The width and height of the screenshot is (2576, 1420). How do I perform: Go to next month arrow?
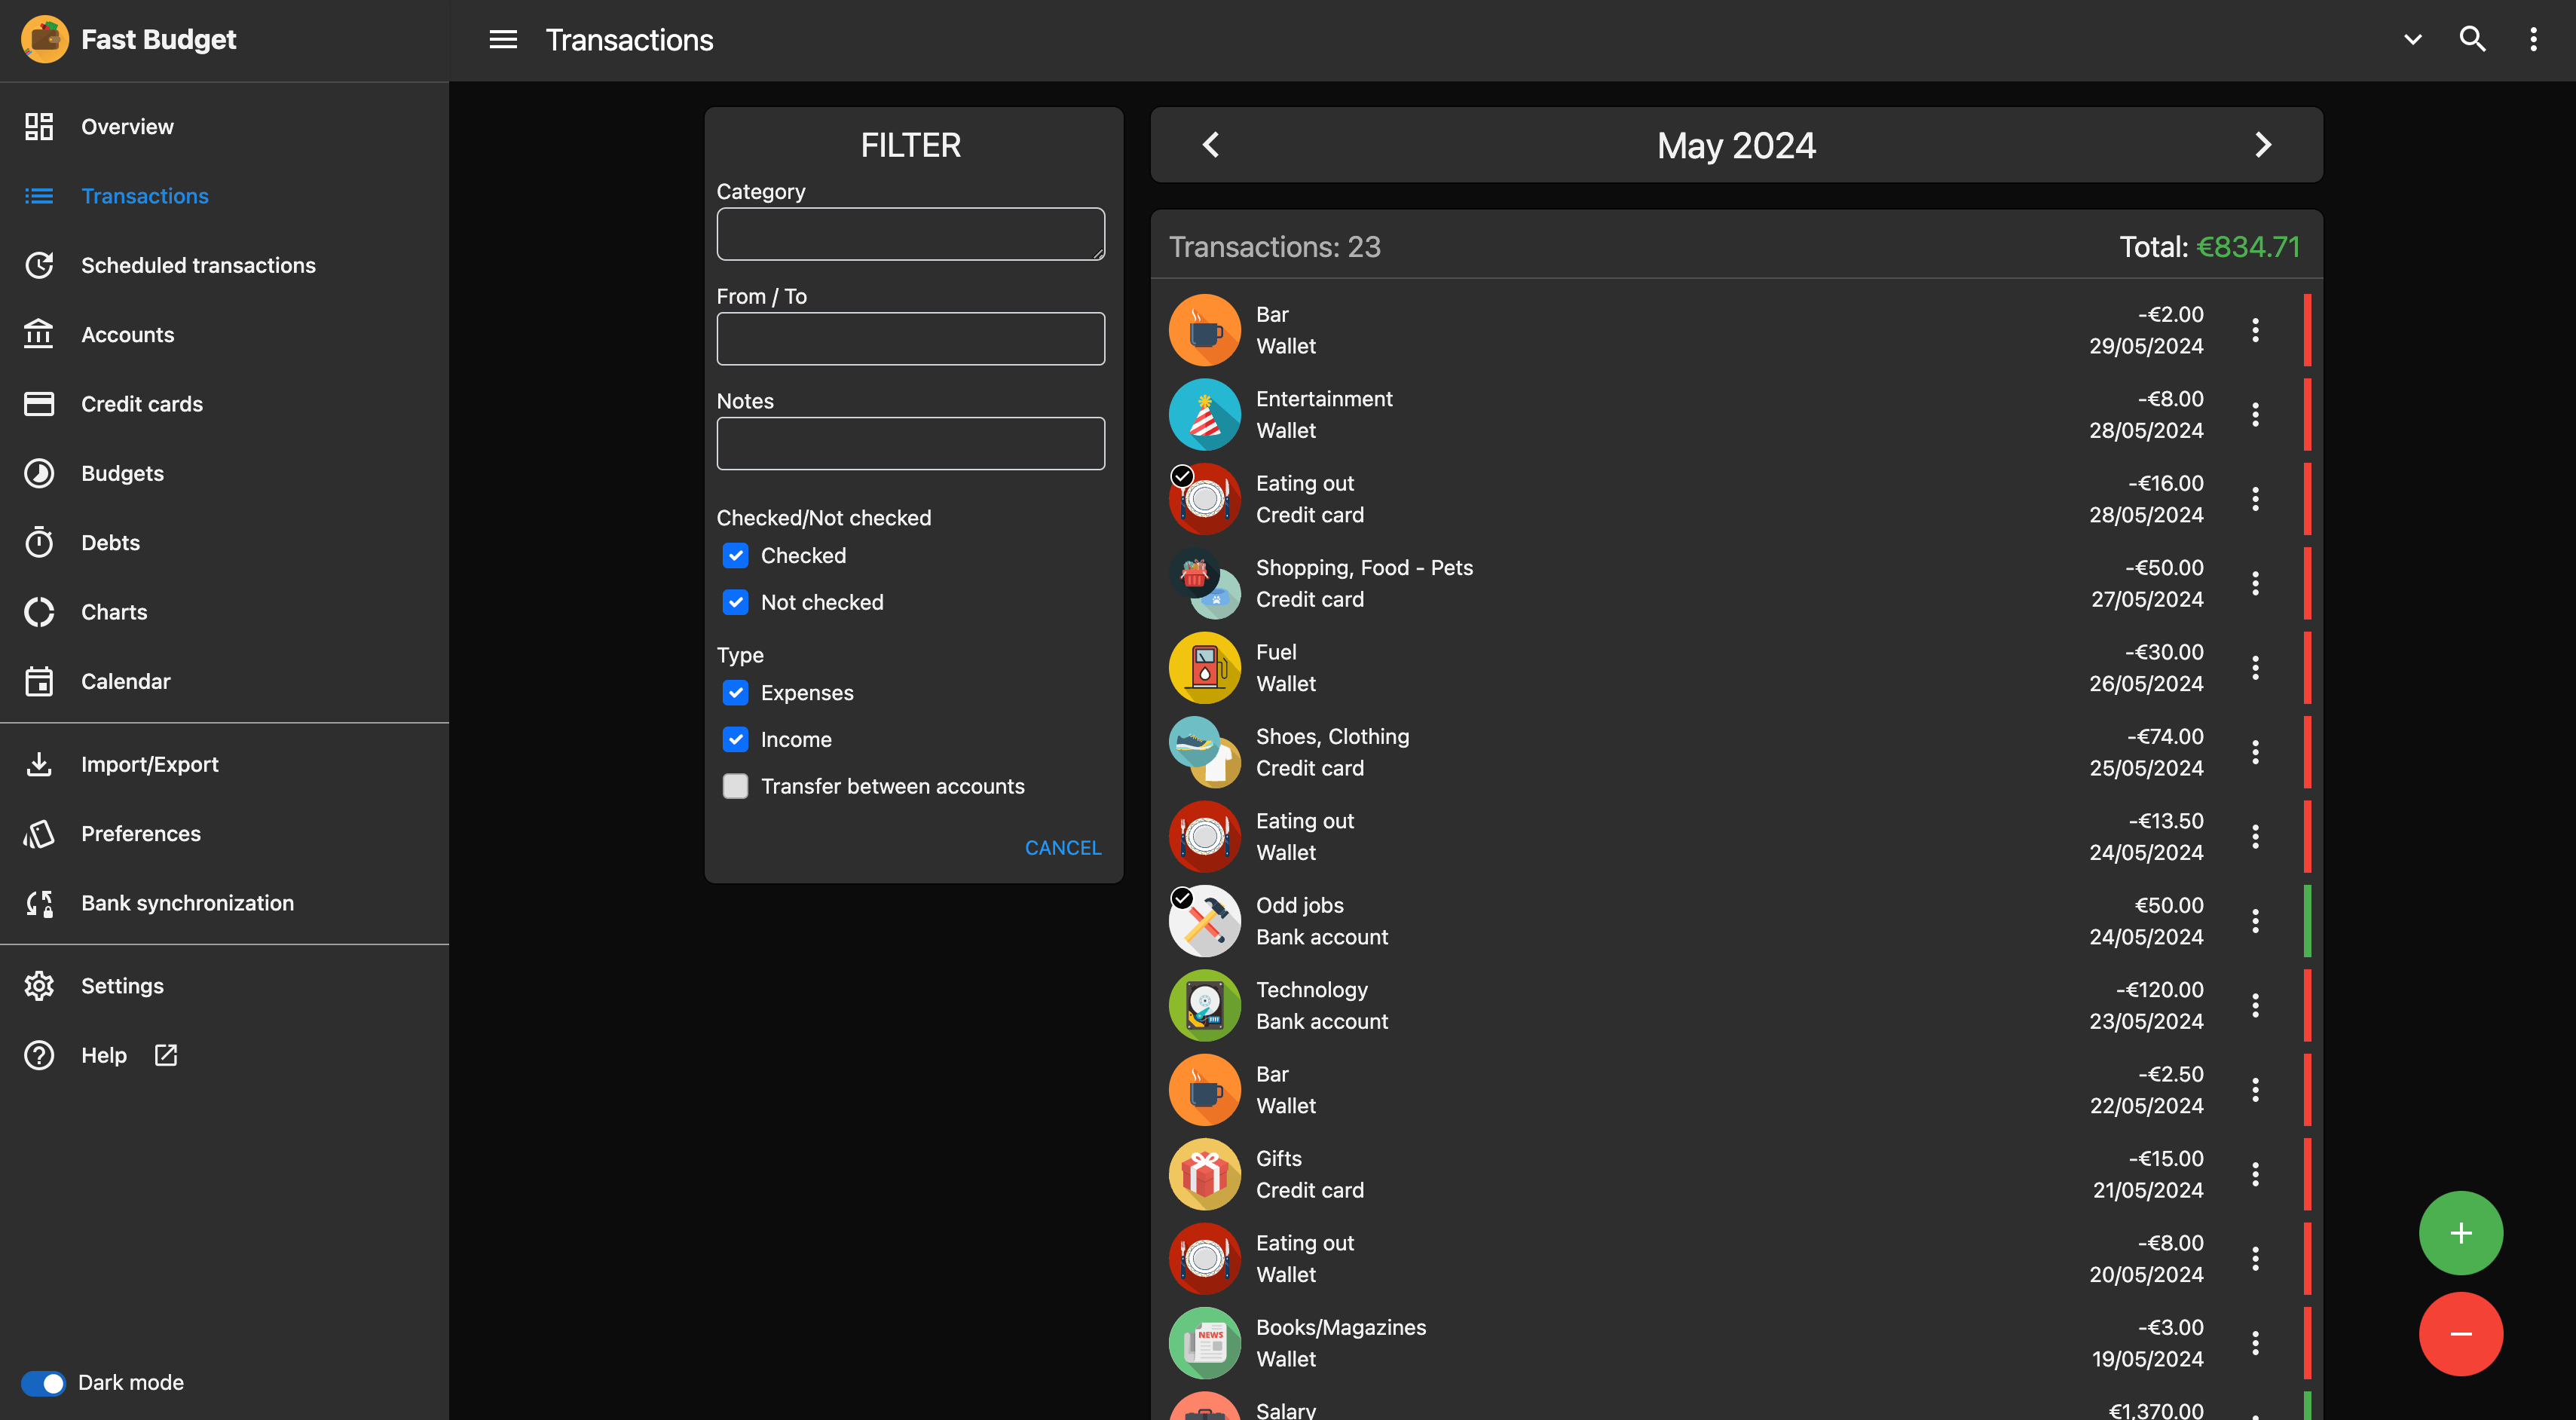[2263, 145]
